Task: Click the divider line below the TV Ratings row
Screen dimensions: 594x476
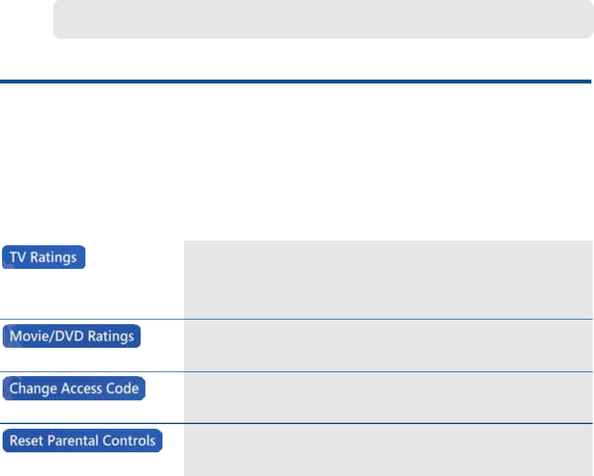Action: coord(296,320)
